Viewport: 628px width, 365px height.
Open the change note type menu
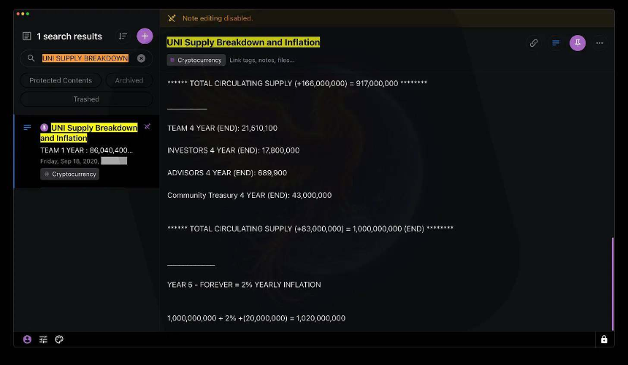(556, 43)
